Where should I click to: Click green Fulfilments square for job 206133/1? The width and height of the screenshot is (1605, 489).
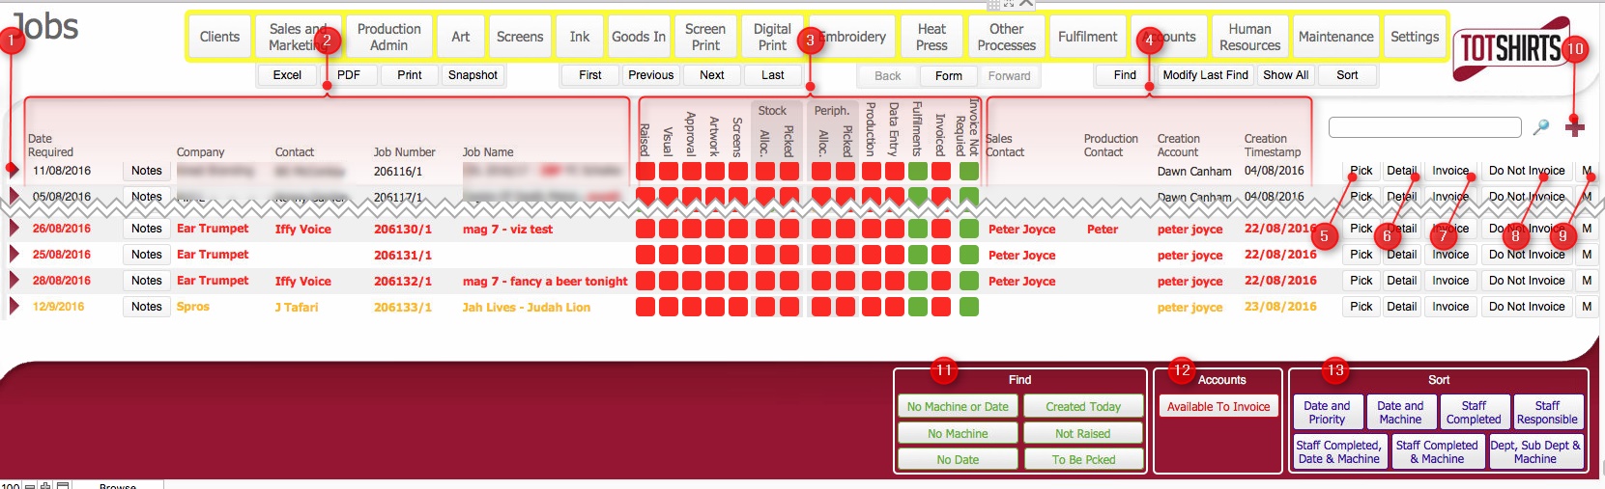point(918,308)
